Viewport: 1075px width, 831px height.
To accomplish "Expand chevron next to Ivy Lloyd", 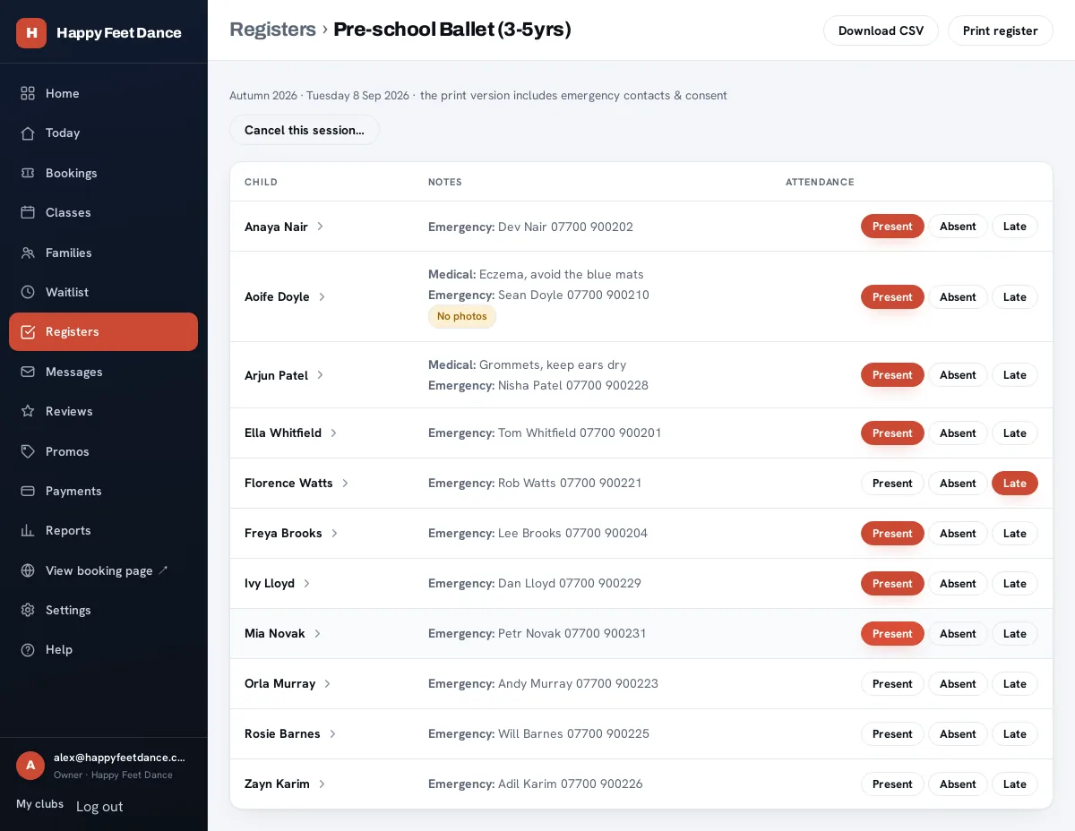I will coord(306,583).
